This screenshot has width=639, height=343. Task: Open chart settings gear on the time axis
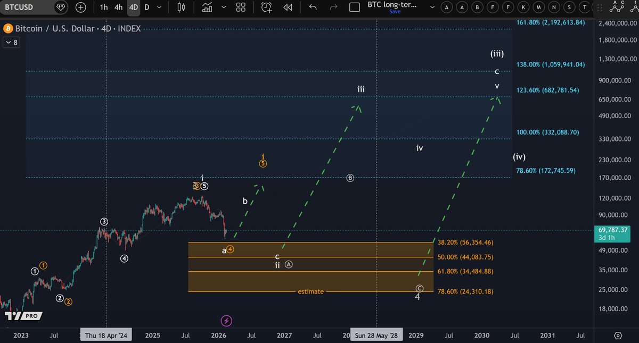point(618,336)
